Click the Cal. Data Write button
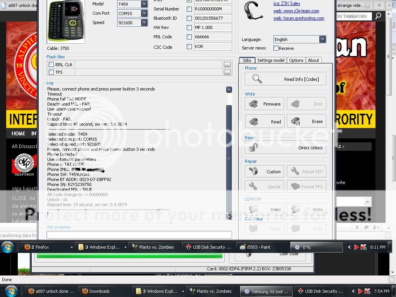This screenshot has width=396, height=297. coord(307,229)
